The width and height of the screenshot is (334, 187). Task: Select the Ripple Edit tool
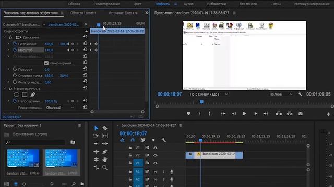coord(96,143)
